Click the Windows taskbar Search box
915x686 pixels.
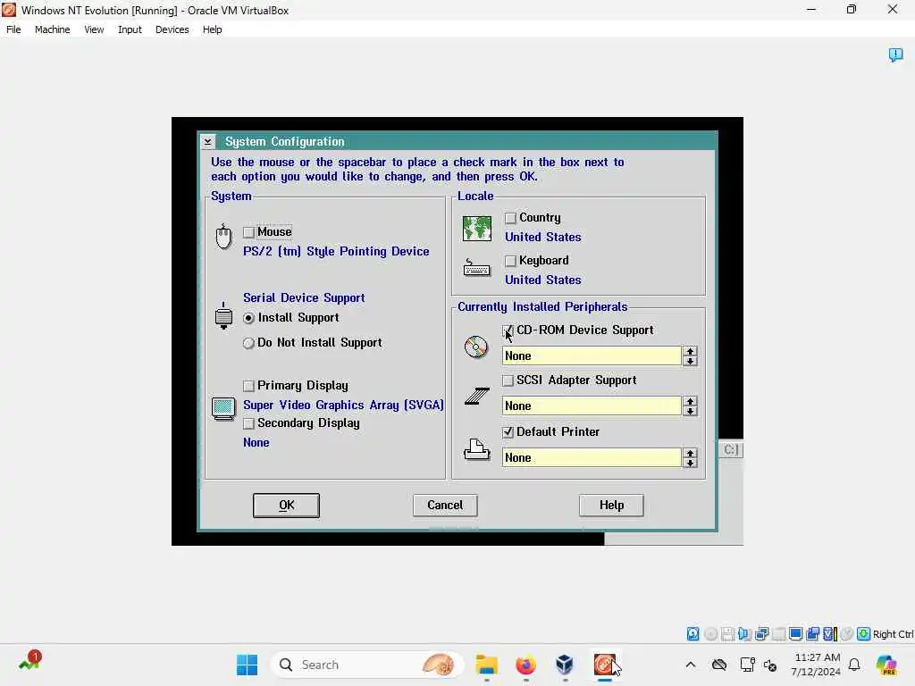click(367, 665)
